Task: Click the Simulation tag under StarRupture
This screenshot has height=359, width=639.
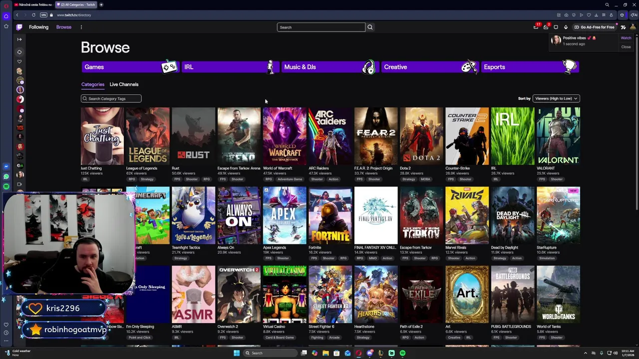Action: click(x=547, y=258)
